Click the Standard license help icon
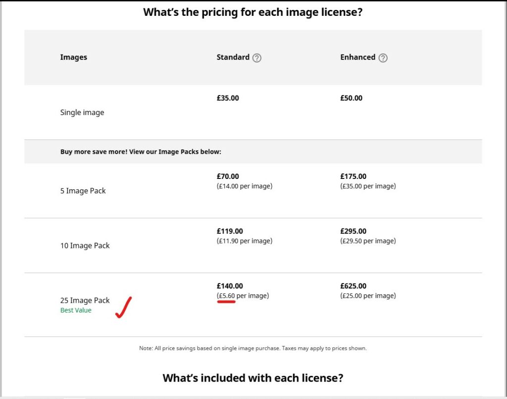This screenshot has width=507, height=399. pos(257,58)
